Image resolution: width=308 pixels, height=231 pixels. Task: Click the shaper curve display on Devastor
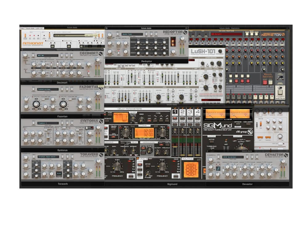point(218,168)
